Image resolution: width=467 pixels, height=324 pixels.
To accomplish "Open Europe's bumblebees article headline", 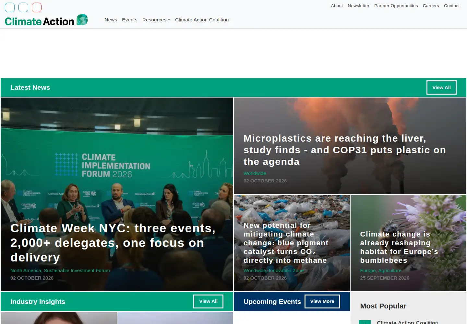I will (399, 247).
